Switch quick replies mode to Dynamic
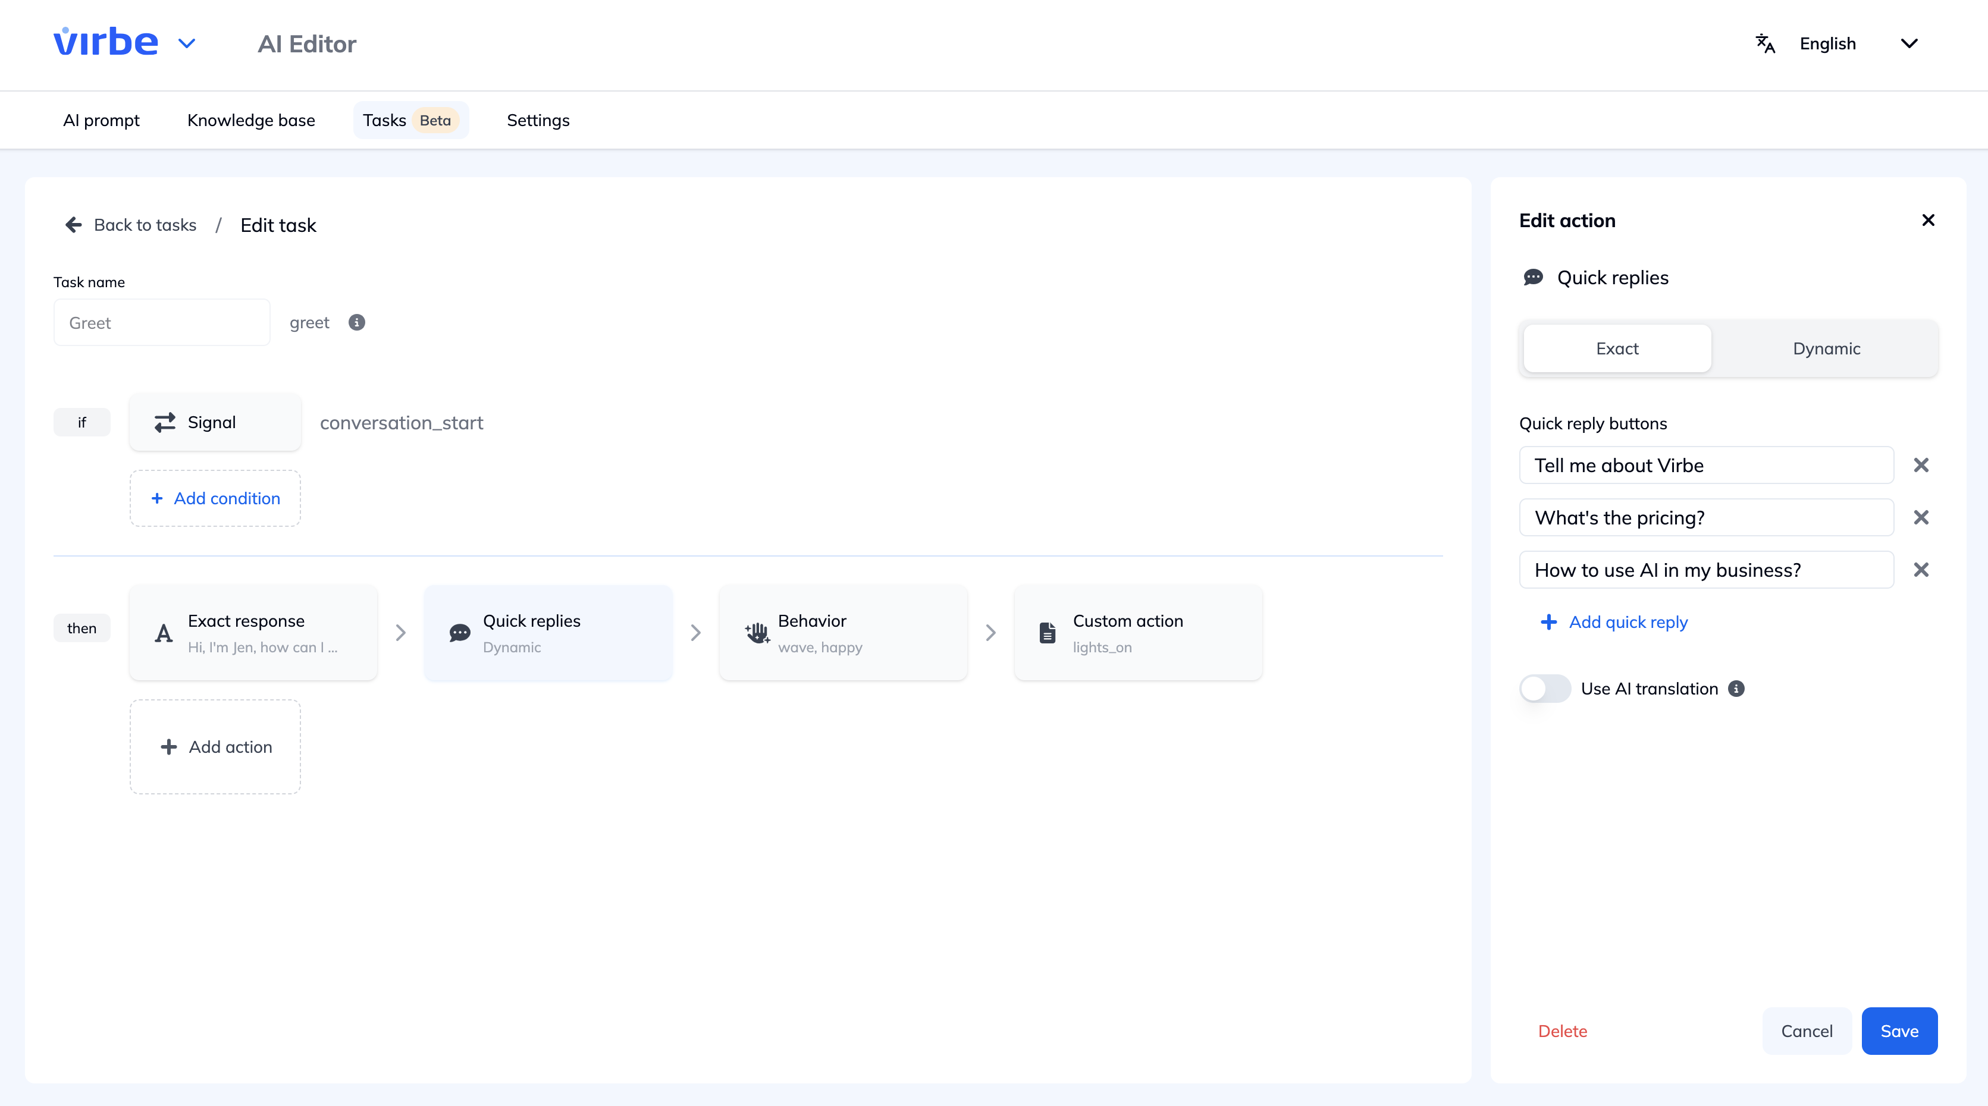The width and height of the screenshot is (1988, 1106). 1826,348
